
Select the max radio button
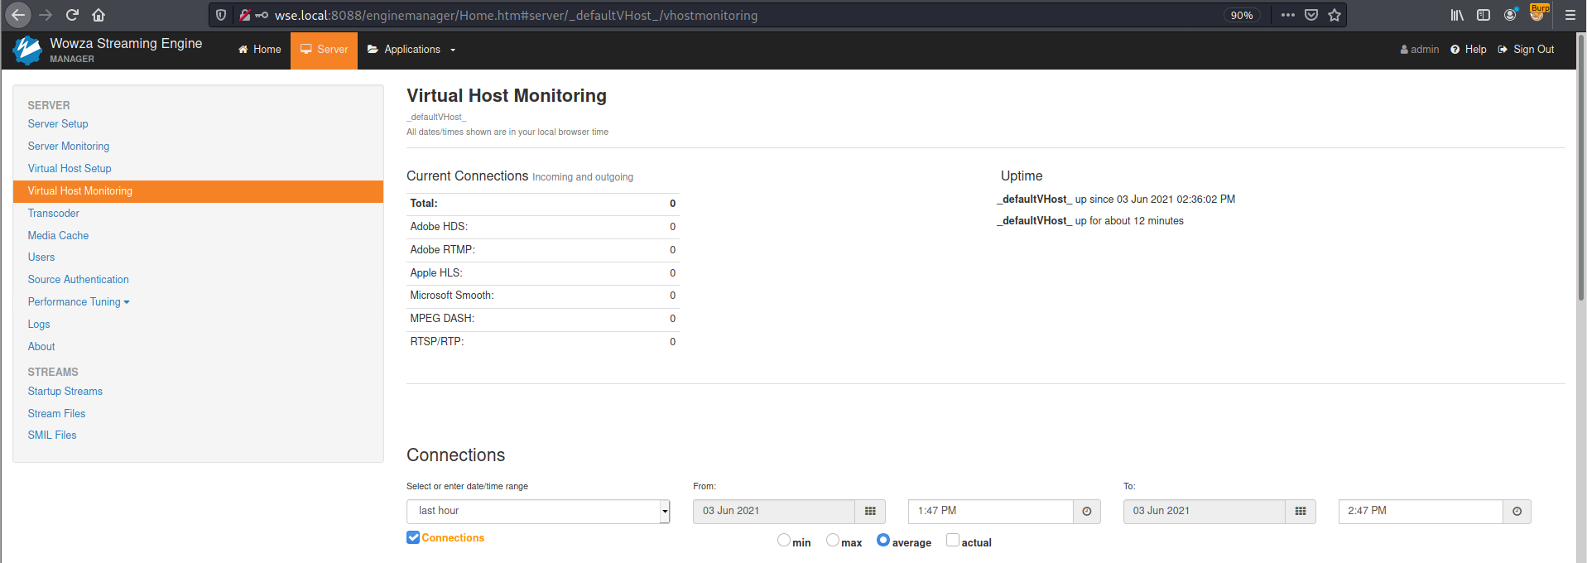[832, 540]
